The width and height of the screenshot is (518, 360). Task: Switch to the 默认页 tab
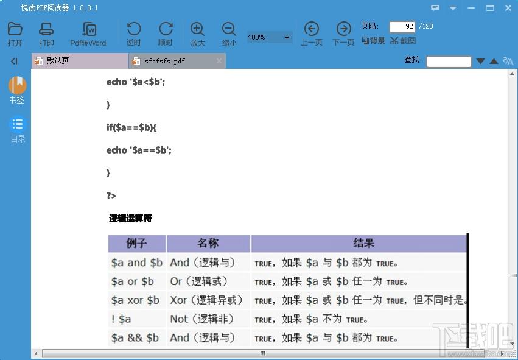pyautogui.click(x=80, y=61)
